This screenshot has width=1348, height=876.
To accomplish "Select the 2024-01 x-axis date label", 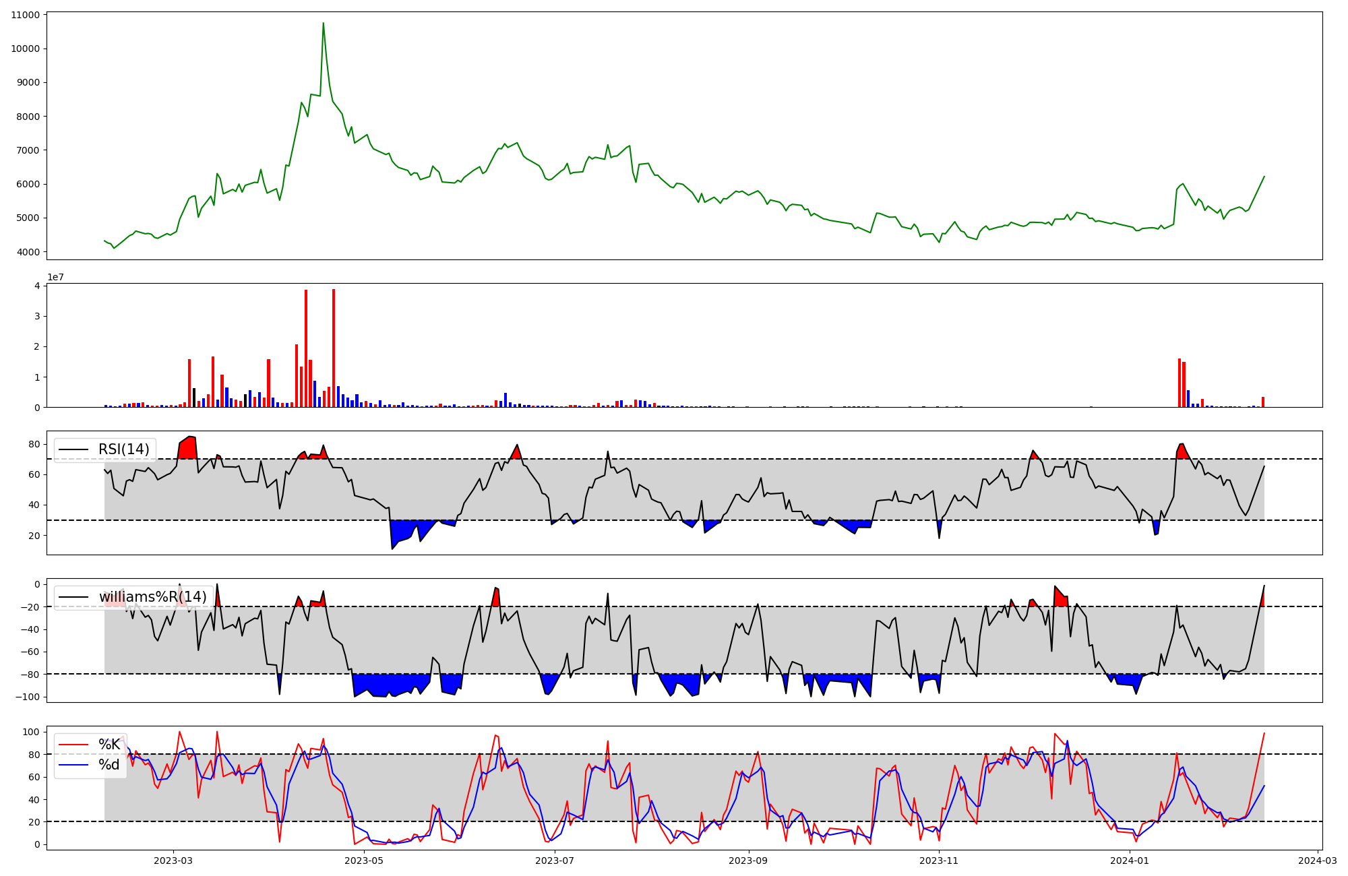I will 1130,861.
